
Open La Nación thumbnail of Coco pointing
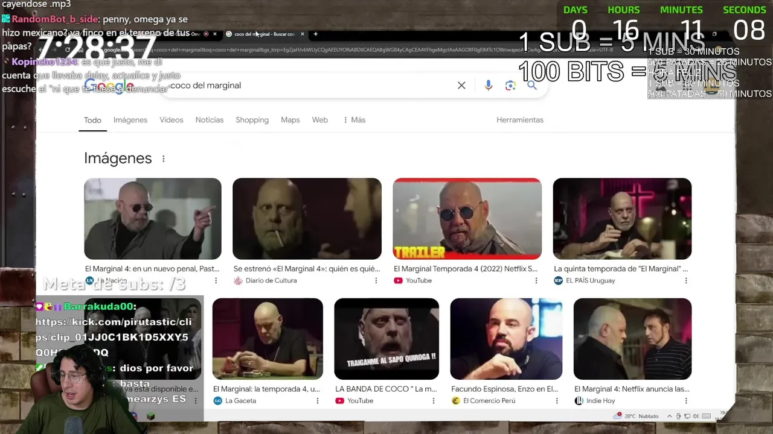(153, 218)
